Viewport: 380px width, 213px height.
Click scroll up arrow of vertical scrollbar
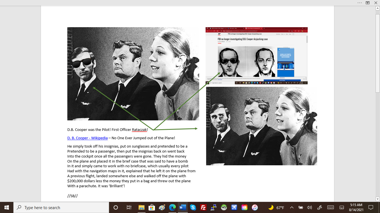click(x=377, y=8)
